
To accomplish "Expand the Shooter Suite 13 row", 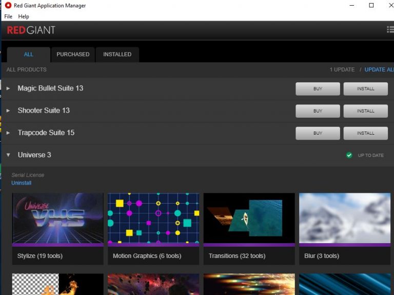I will click(8, 110).
